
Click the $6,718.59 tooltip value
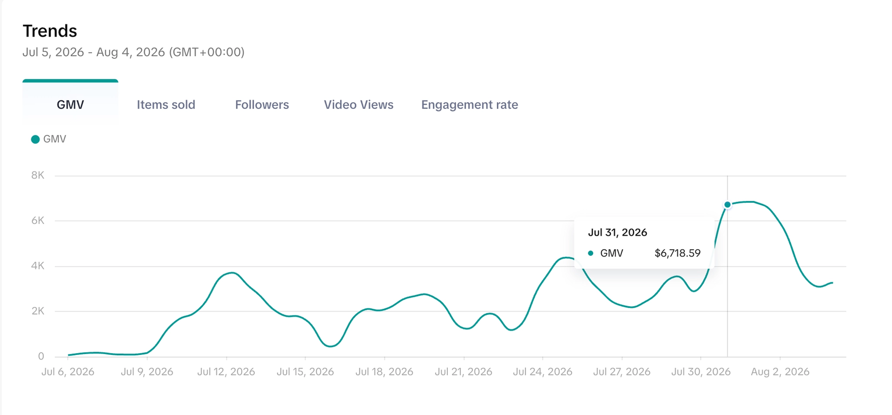coord(677,253)
